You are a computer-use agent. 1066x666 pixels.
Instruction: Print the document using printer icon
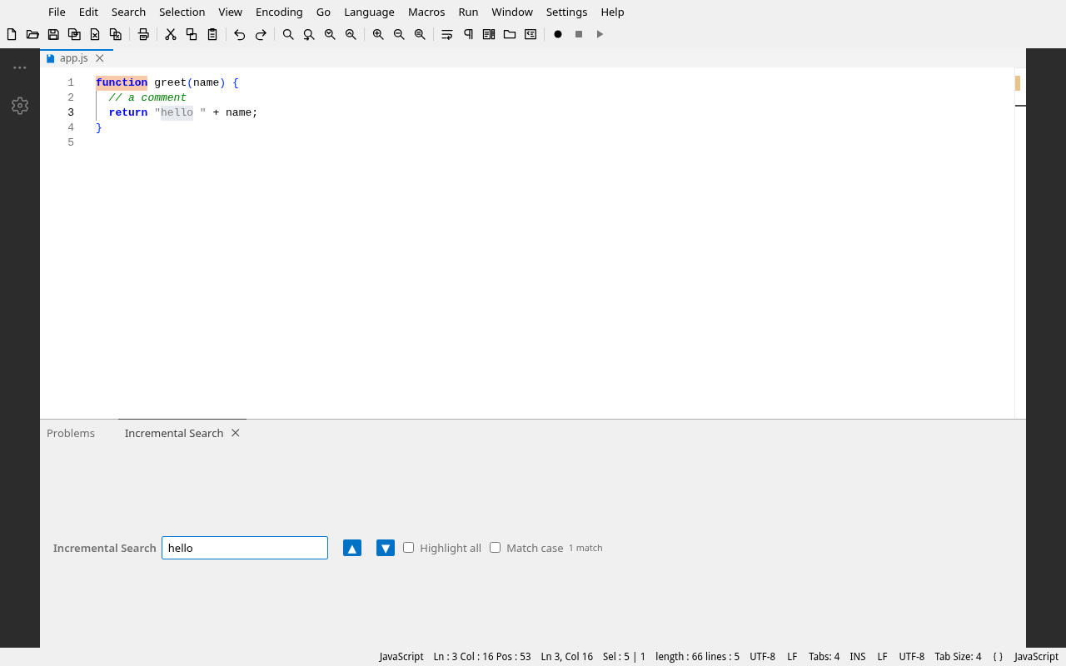tap(143, 34)
